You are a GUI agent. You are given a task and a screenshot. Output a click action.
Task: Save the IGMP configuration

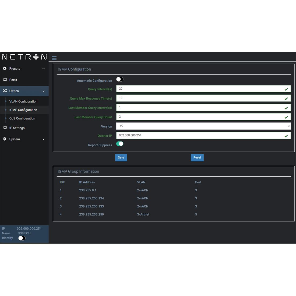pyautogui.click(x=121, y=158)
